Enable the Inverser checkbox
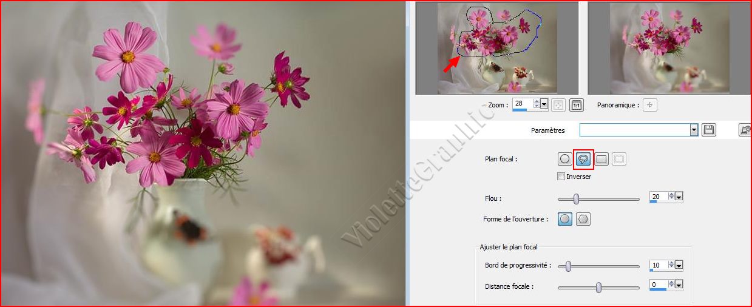Viewport: 752px width, 307px height. tap(561, 177)
